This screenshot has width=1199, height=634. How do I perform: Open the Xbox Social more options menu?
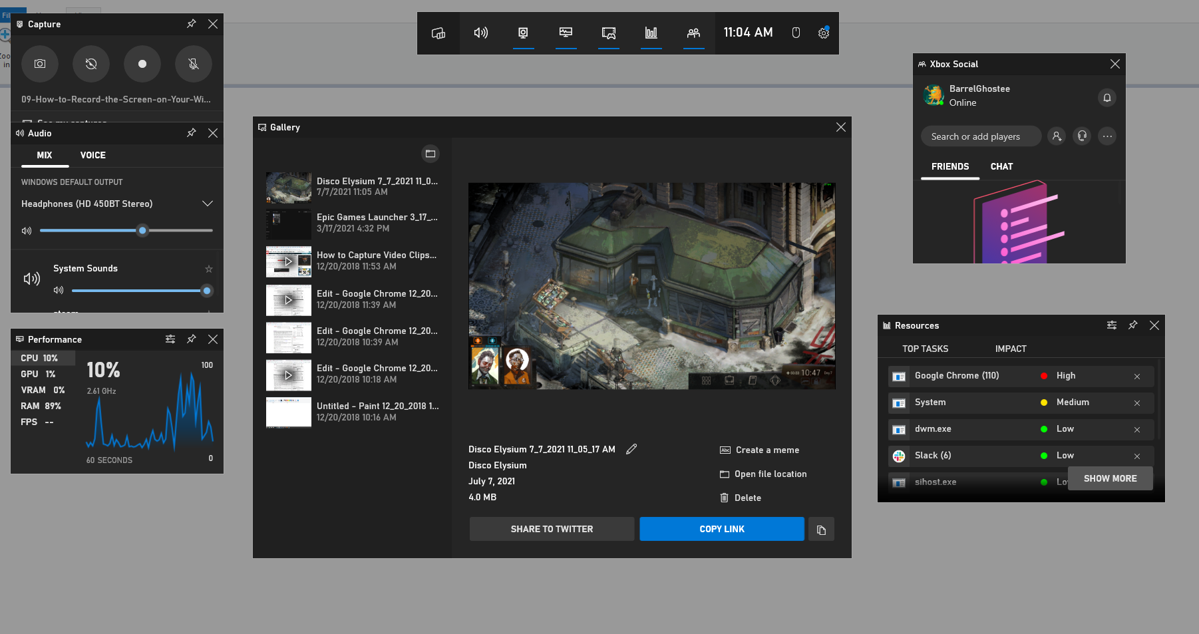(x=1107, y=136)
